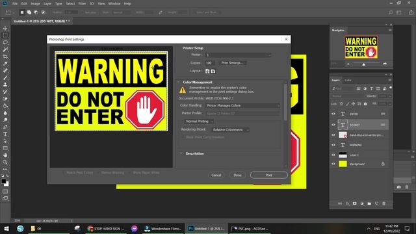
Task: Select the Paint Bucket tool
Action: tap(5, 106)
